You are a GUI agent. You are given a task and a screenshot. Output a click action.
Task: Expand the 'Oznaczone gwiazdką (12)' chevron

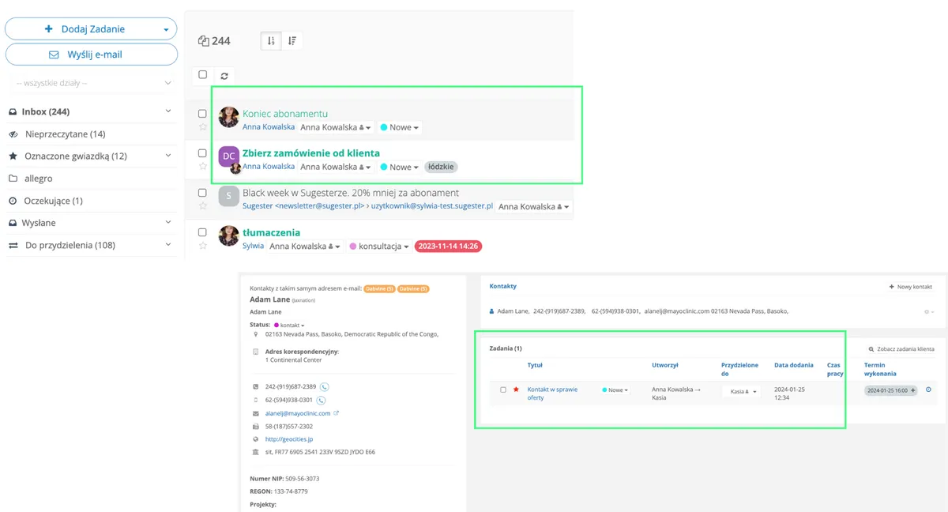point(168,156)
